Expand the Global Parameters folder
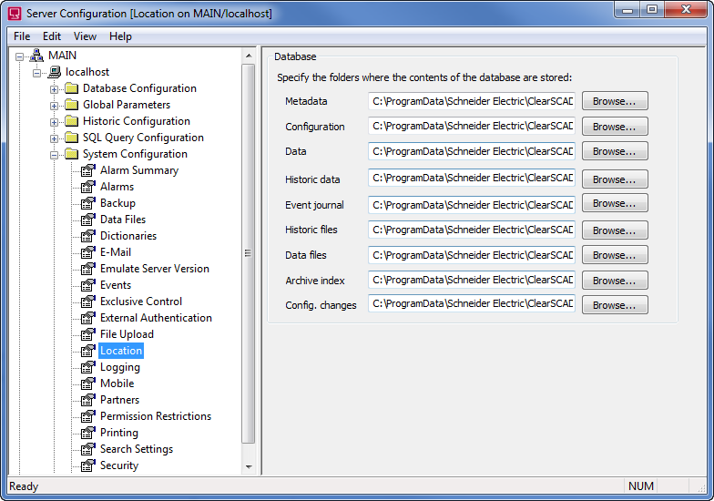This screenshot has height=501, width=714. coord(55,106)
